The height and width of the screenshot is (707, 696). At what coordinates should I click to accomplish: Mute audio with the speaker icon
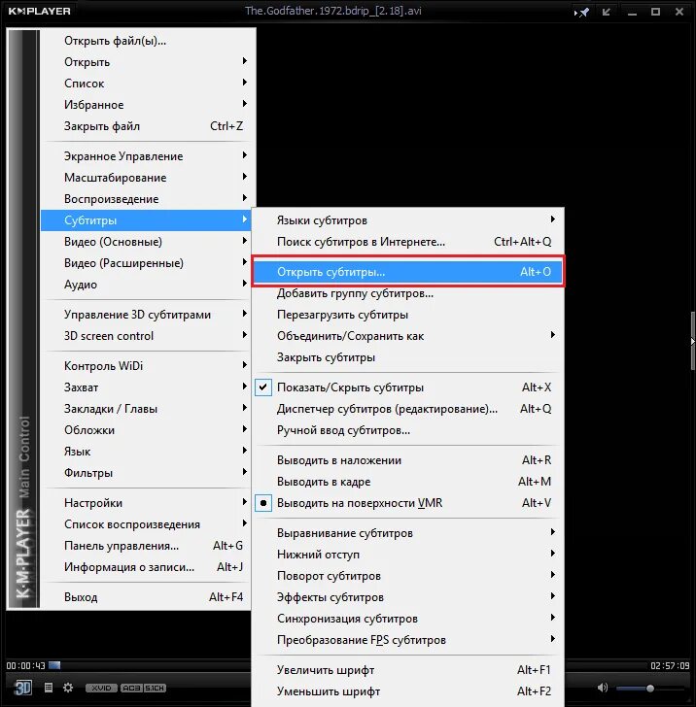[602, 688]
